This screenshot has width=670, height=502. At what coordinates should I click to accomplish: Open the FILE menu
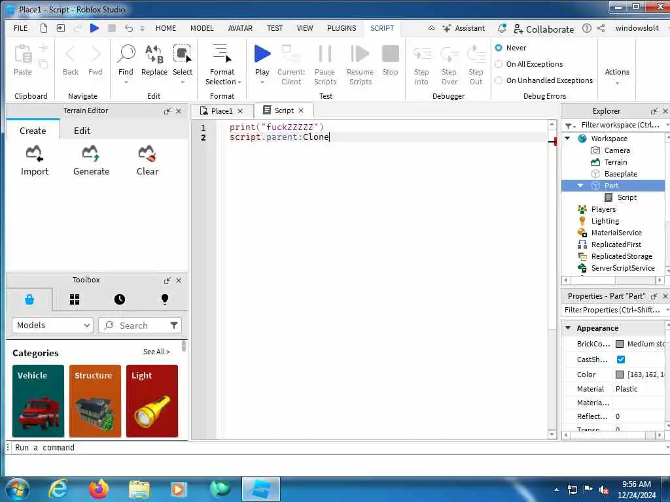pyautogui.click(x=20, y=28)
